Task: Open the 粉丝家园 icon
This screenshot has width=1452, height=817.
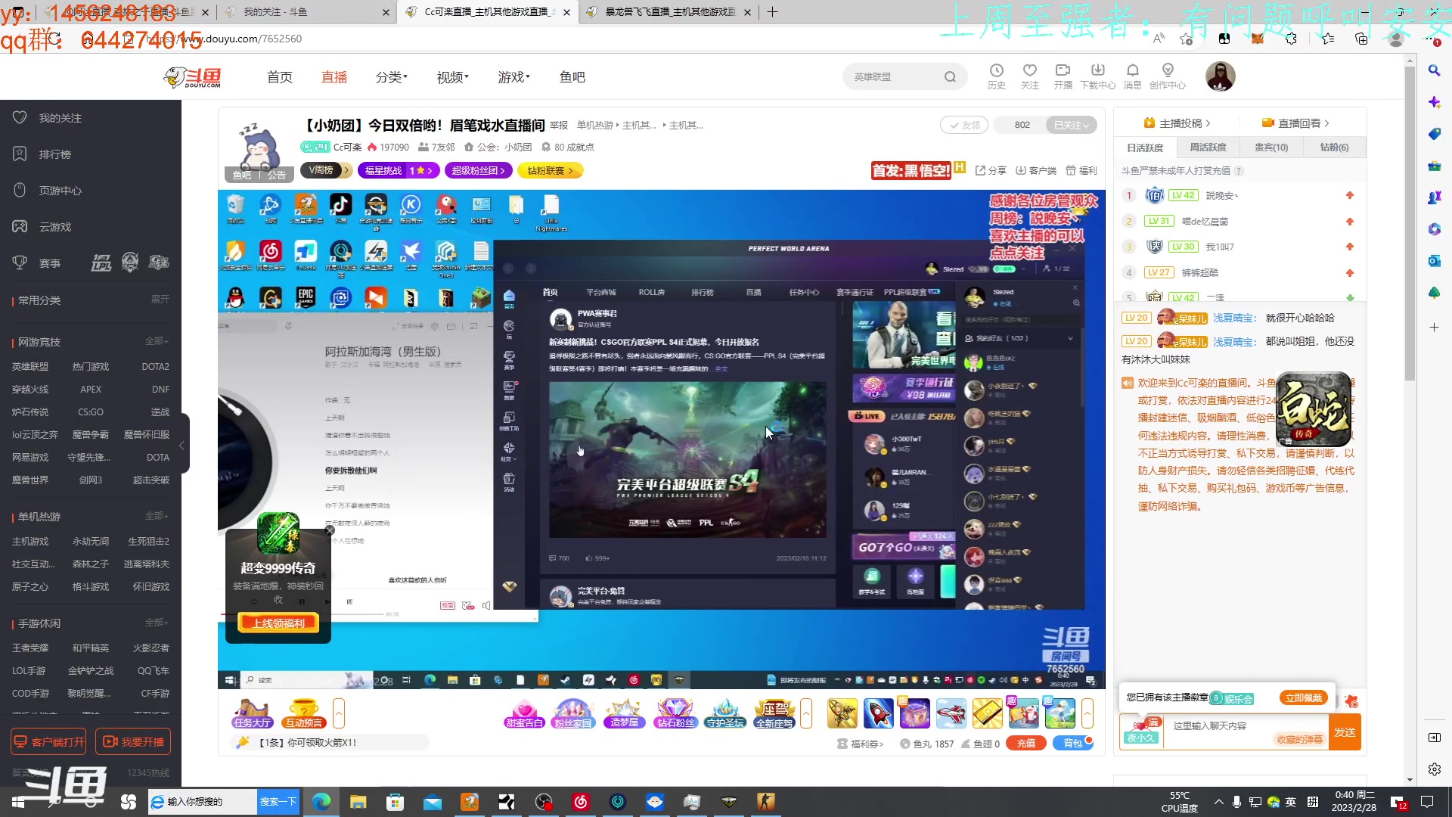Action: click(573, 713)
